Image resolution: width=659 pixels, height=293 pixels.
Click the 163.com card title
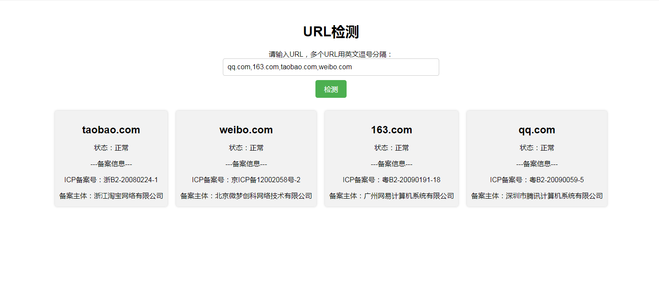(392, 130)
